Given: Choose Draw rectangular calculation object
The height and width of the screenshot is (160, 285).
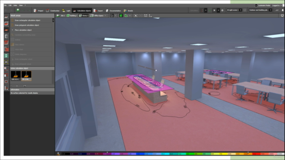Looking at the screenshot, I should pos(31,20).
